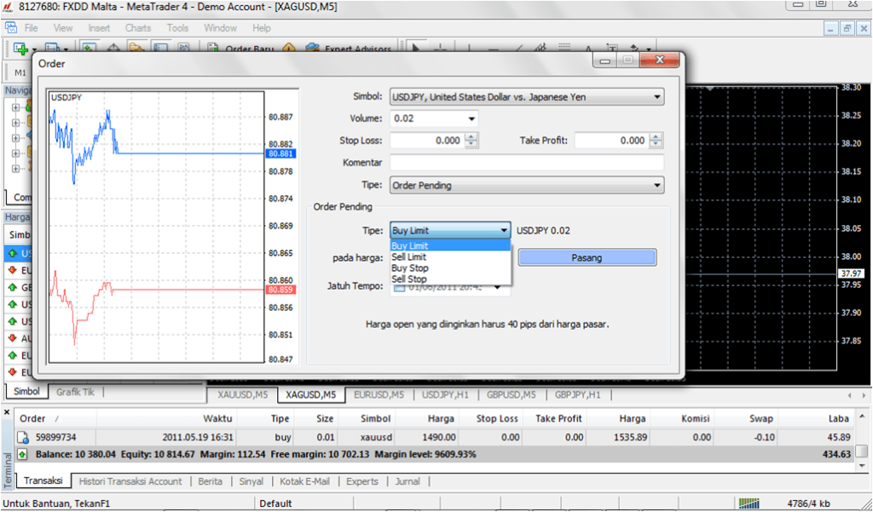Click the USDJPY tick chart in Order dialog
This screenshot has height=512, width=873.
click(x=157, y=227)
